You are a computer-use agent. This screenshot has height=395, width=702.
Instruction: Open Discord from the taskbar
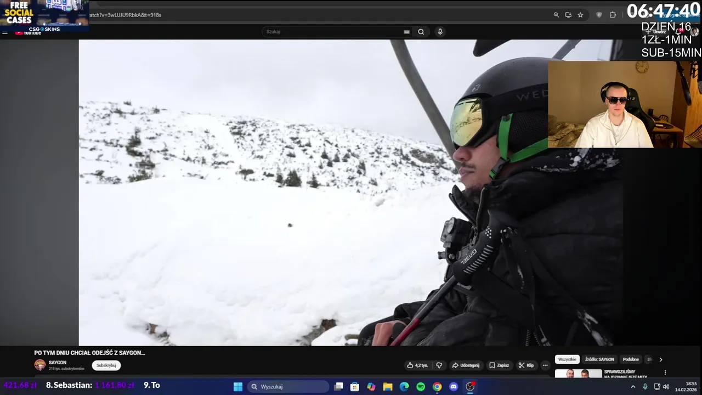pyautogui.click(x=454, y=387)
